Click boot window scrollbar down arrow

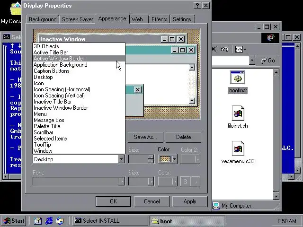click(276, 197)
